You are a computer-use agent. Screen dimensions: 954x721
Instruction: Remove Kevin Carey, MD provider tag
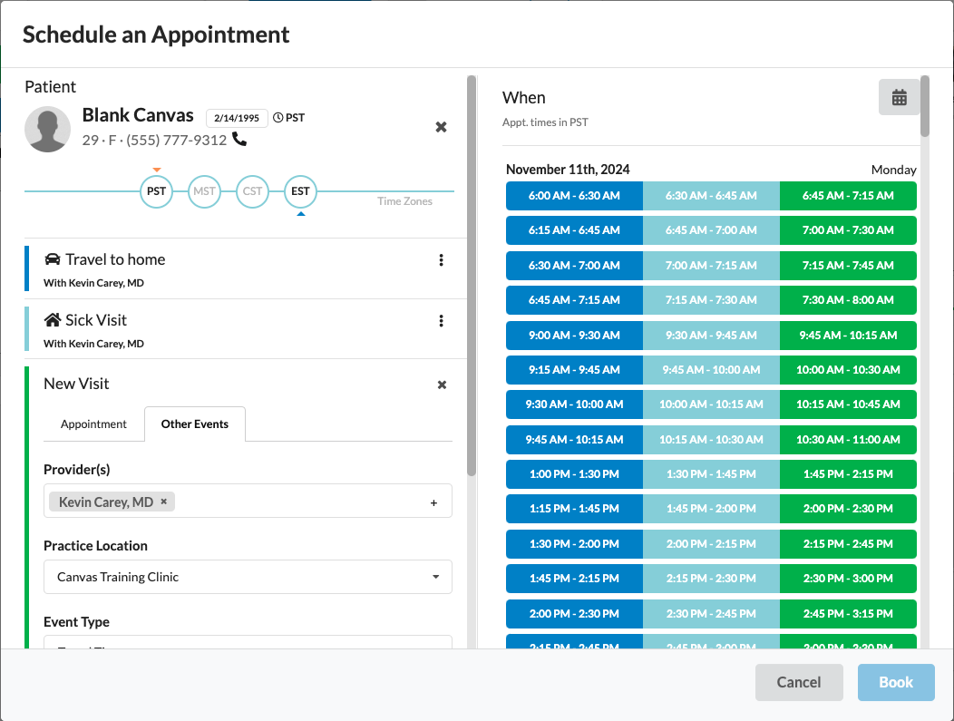coord(164,502)
